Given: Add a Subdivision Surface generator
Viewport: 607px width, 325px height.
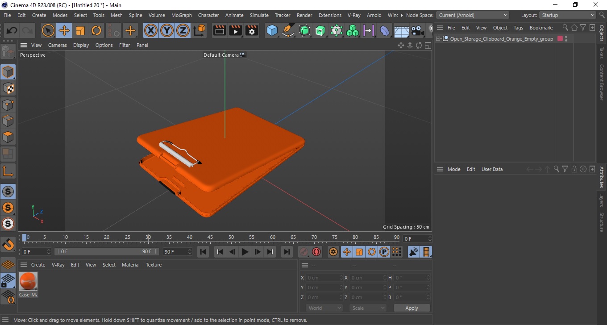Looking at the screenshot, I should [x=304, y=30].
